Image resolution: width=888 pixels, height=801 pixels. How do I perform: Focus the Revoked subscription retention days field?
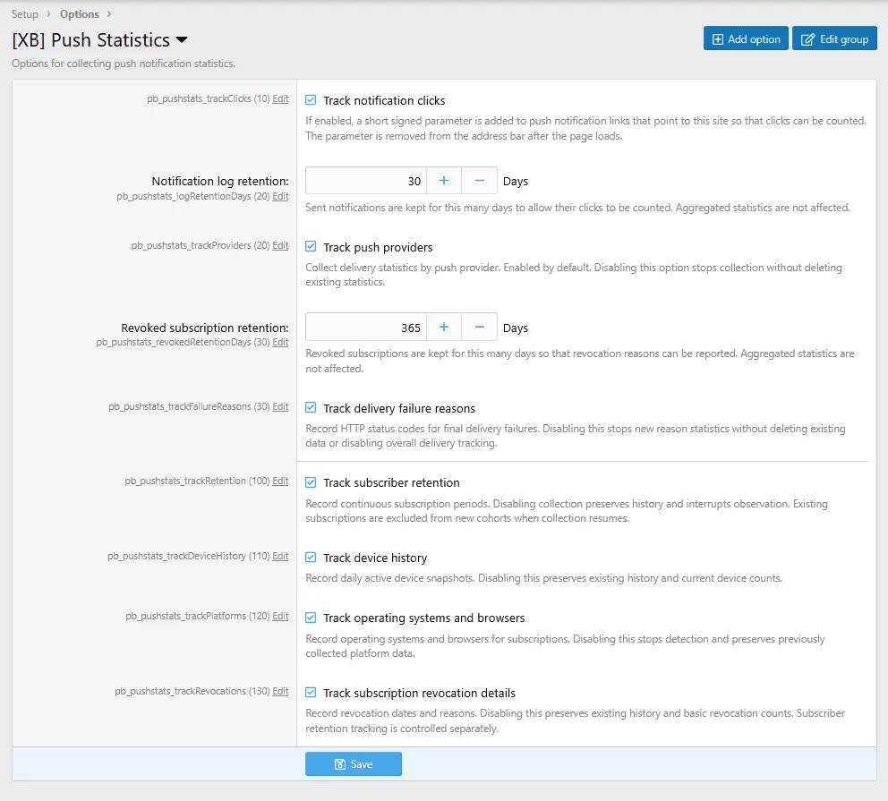(366, 327)
